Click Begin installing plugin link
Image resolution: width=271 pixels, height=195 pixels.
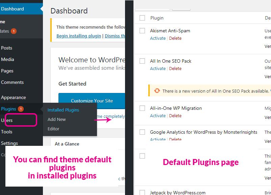coord(79,36)
